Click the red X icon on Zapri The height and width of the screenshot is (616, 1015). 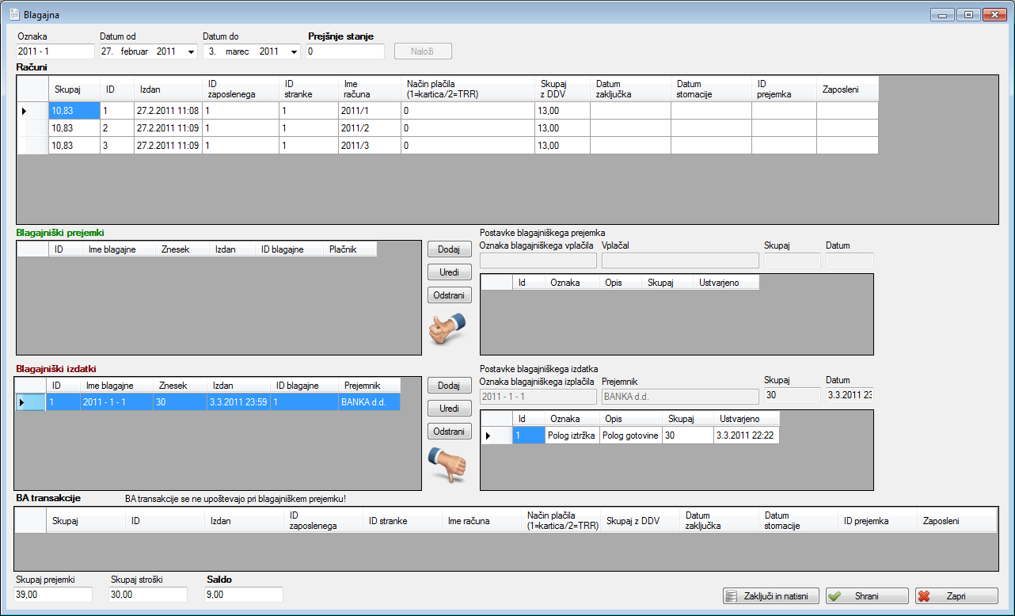[x=924, y=596]
